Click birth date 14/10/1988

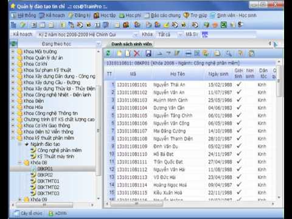coord(220,131)
